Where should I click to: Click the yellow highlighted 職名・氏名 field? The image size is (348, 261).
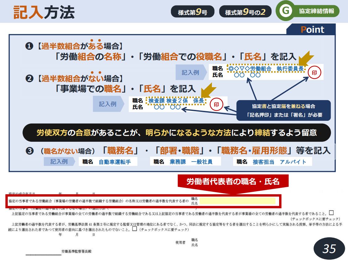click(x=237, y=201)
